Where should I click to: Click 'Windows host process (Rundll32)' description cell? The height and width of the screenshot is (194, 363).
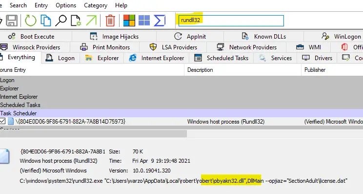[226, 122]
